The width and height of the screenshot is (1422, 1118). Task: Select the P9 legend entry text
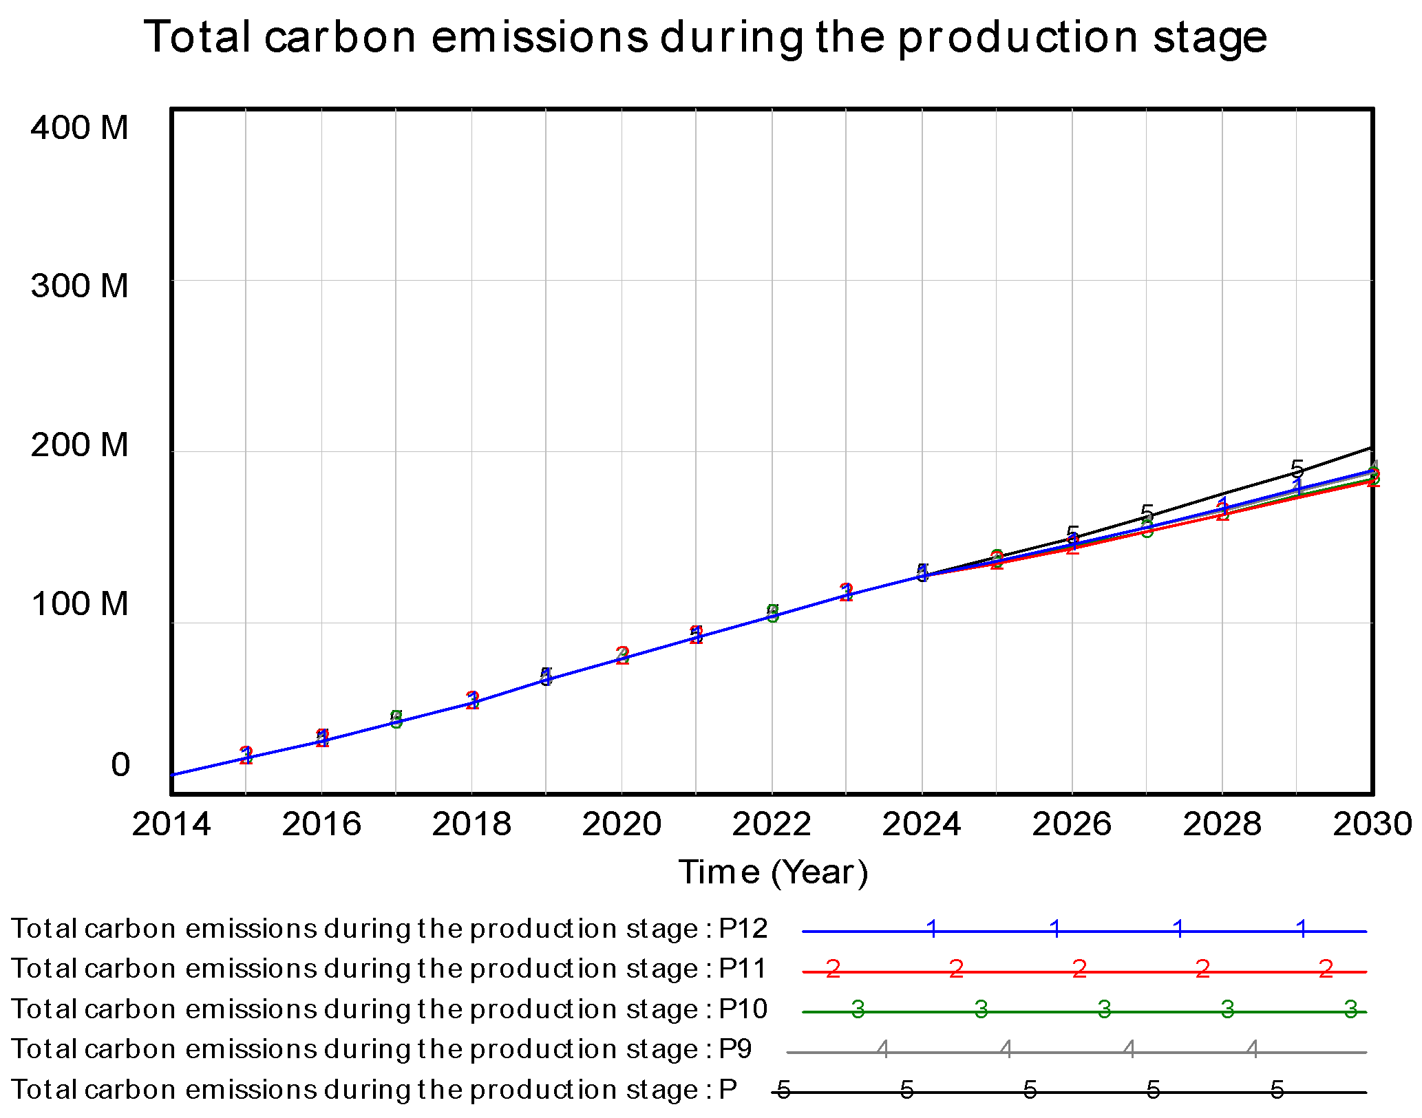pyautogui.click(x=381, y=1049)
